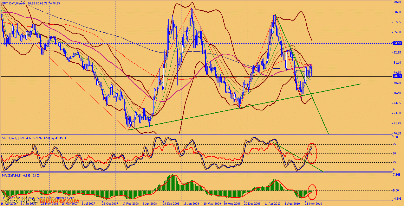Click the 17 Feb 2008 date label
The width and height of the screenshot is (404, 206).
click(x=130, y=204)
